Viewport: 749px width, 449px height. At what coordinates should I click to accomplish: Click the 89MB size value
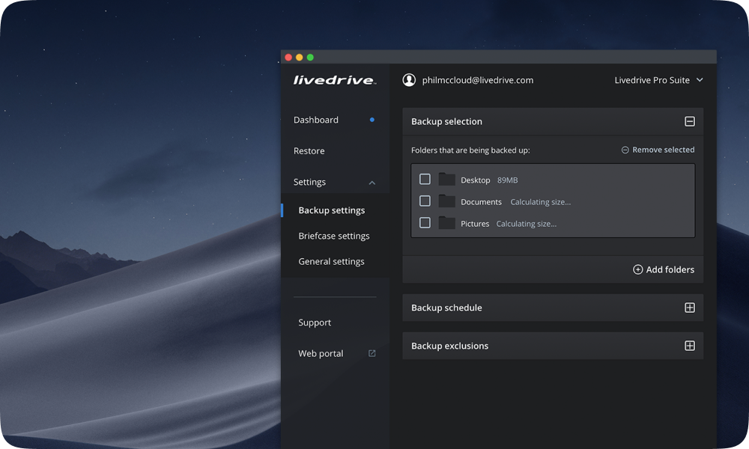tap(507, 180)
